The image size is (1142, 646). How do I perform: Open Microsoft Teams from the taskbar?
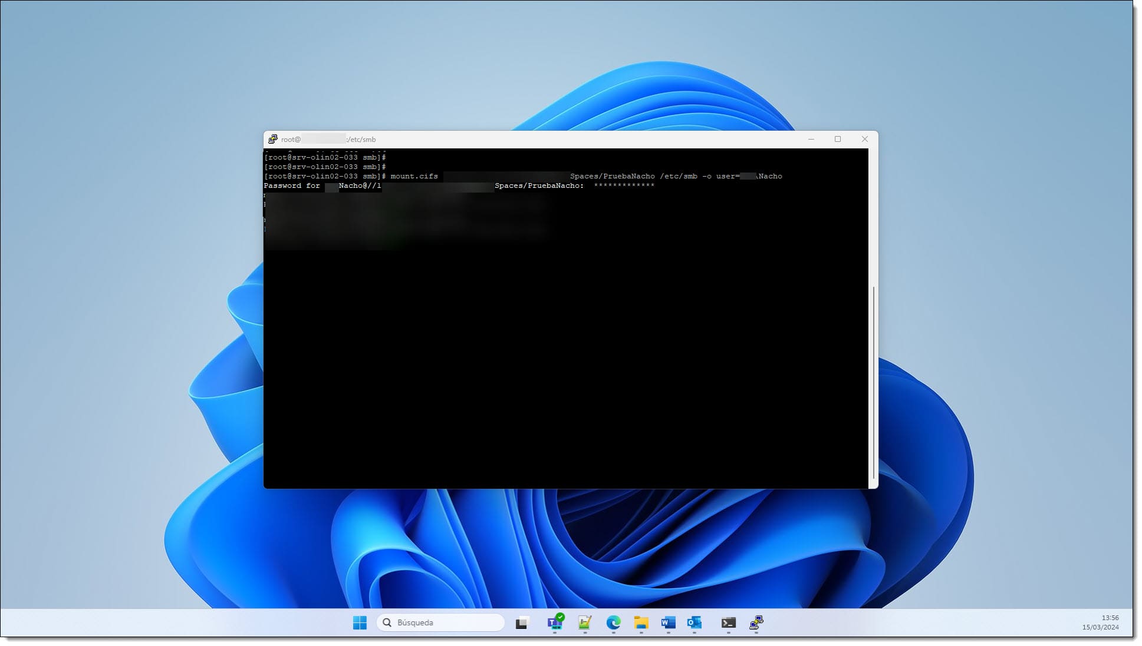[x=555, y=622]
